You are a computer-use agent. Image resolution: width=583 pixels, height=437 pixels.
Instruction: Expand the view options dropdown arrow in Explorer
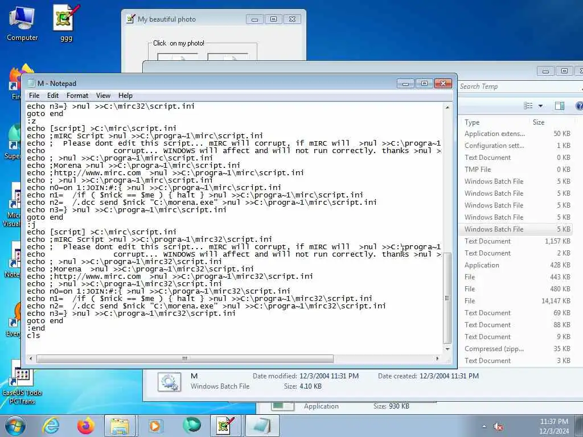tap(541, 106)
